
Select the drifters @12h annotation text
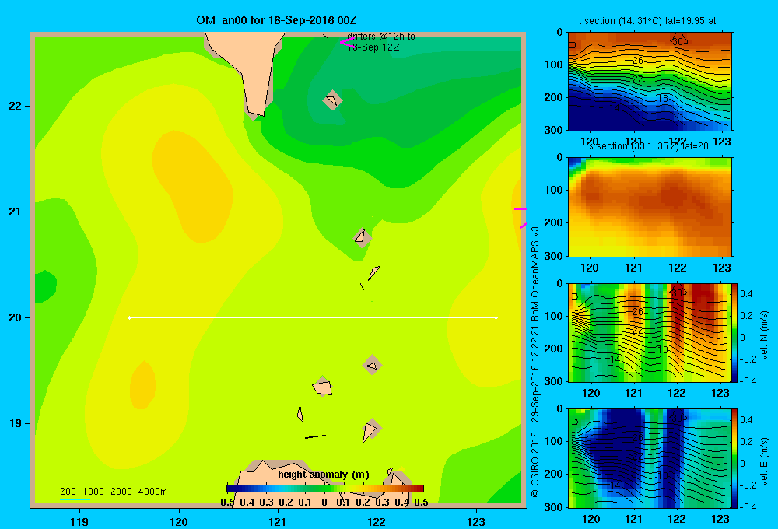pos(381,42)
